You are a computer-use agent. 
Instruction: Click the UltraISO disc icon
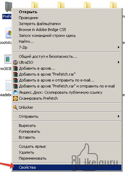tap(15, 63)
